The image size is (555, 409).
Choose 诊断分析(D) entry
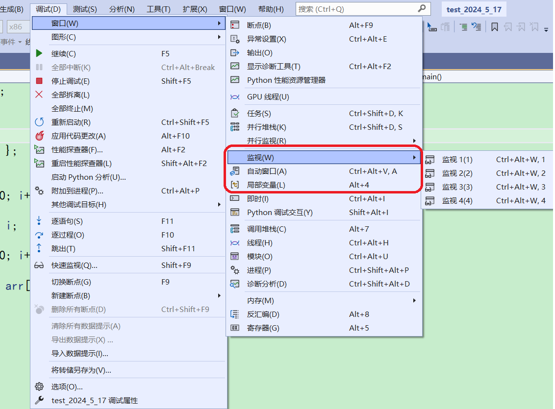click(324, 284)
